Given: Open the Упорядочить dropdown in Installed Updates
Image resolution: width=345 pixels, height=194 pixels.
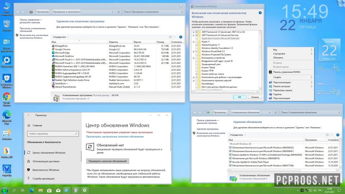Looking at the screenshot, I should (x=238, y=135).
